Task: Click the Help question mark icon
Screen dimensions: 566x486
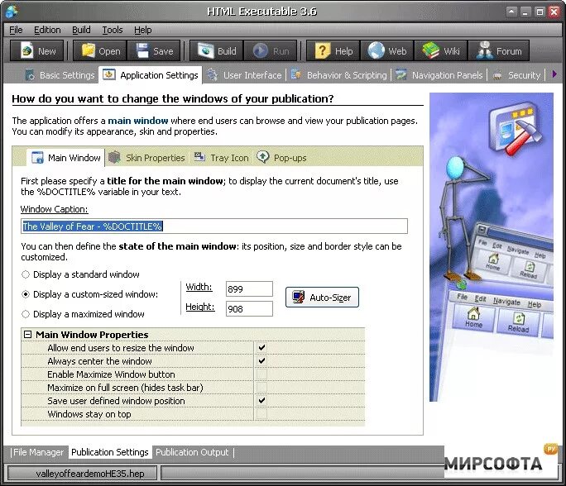Action: pos(323,51)
